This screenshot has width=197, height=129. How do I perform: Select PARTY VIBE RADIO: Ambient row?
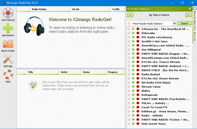(159, 66)
